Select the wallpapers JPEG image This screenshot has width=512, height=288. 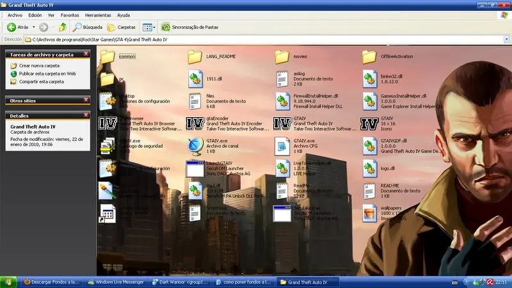coord(369,214)
